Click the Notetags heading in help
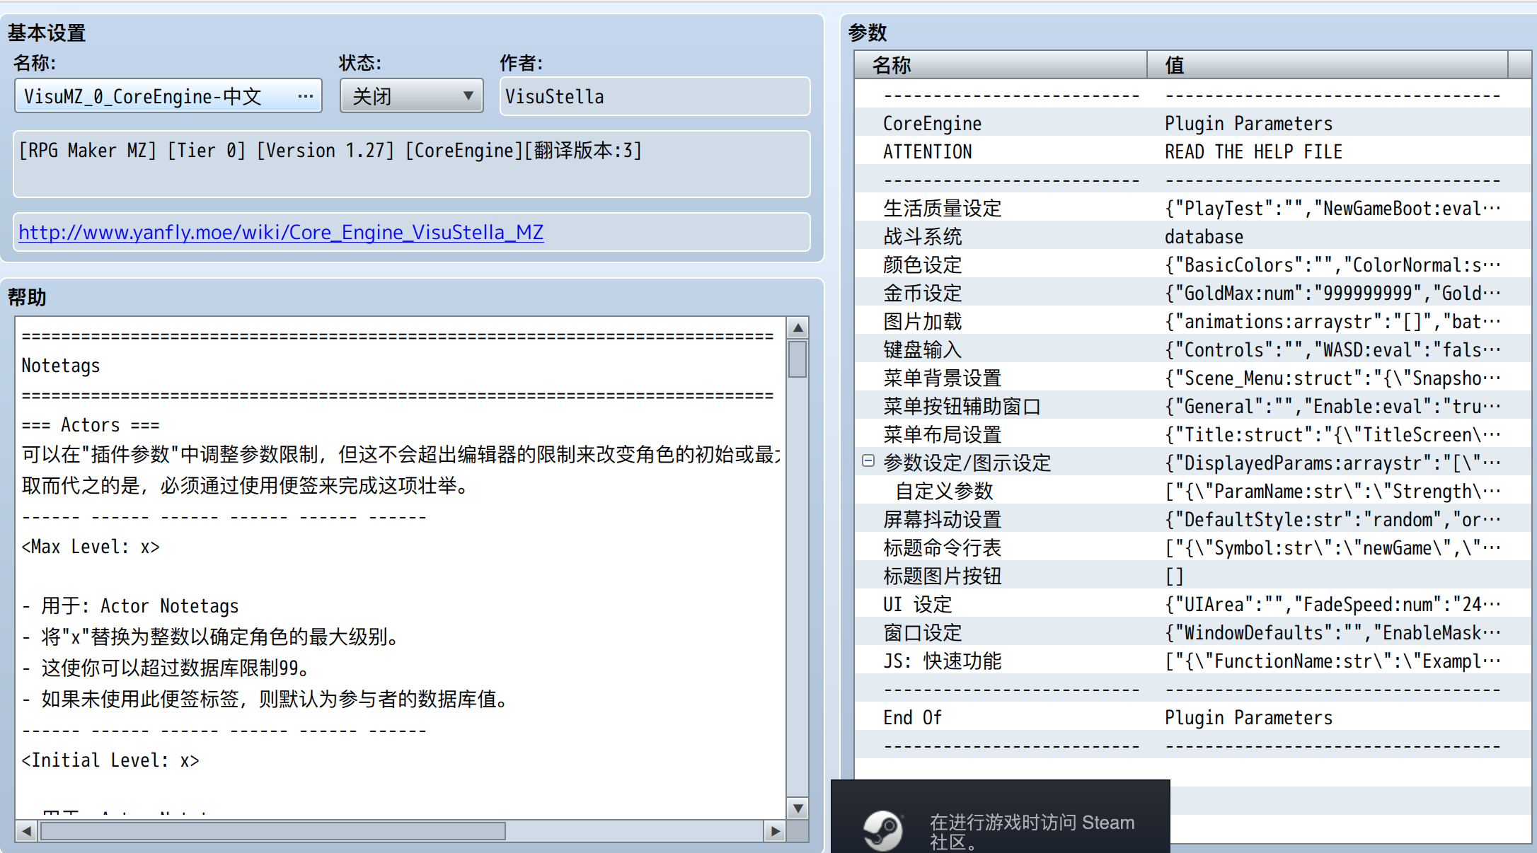The height and width of the screenshot is (853, 1537). point(61,366)
